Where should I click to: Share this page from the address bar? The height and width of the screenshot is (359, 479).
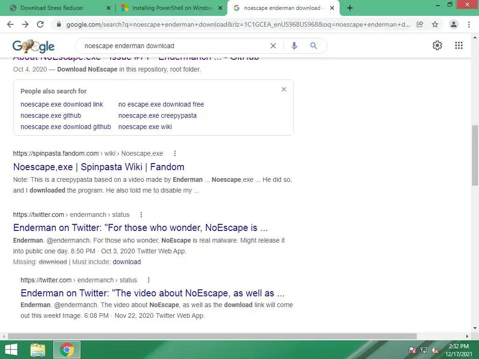click(420, 24)
